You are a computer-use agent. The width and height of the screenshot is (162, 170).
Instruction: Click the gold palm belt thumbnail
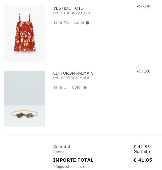point(25,99)
